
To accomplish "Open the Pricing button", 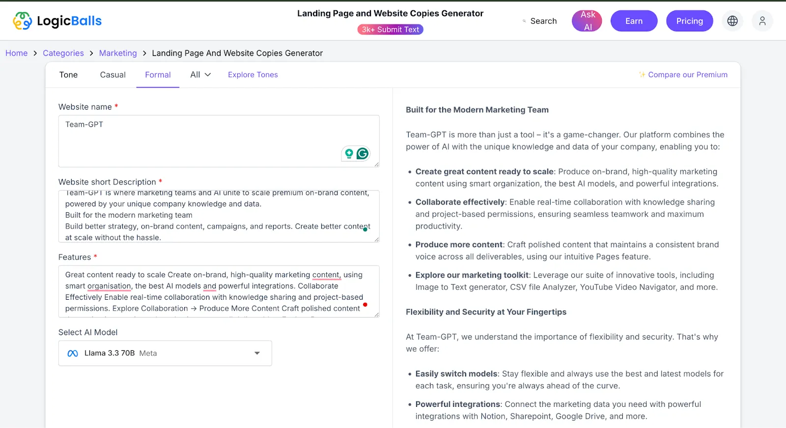I will [690, 21].
